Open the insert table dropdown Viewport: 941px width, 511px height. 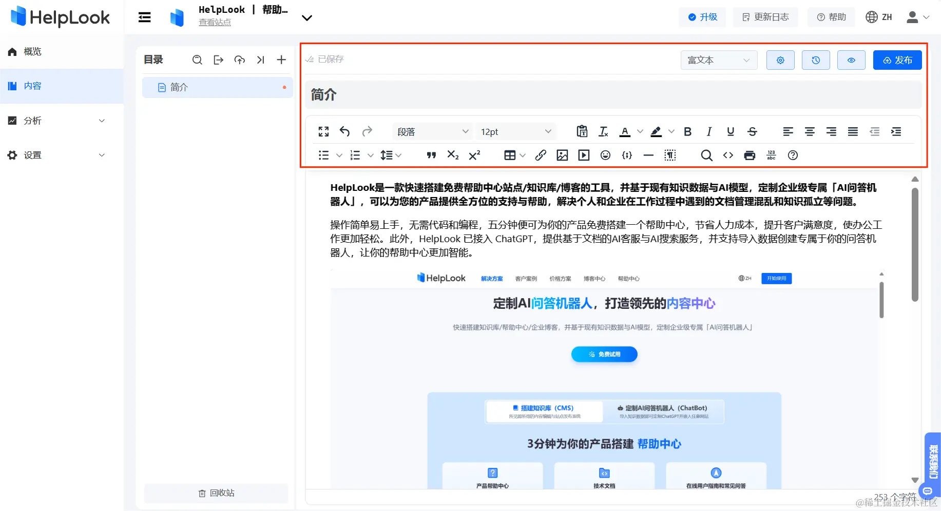[514, 155]
